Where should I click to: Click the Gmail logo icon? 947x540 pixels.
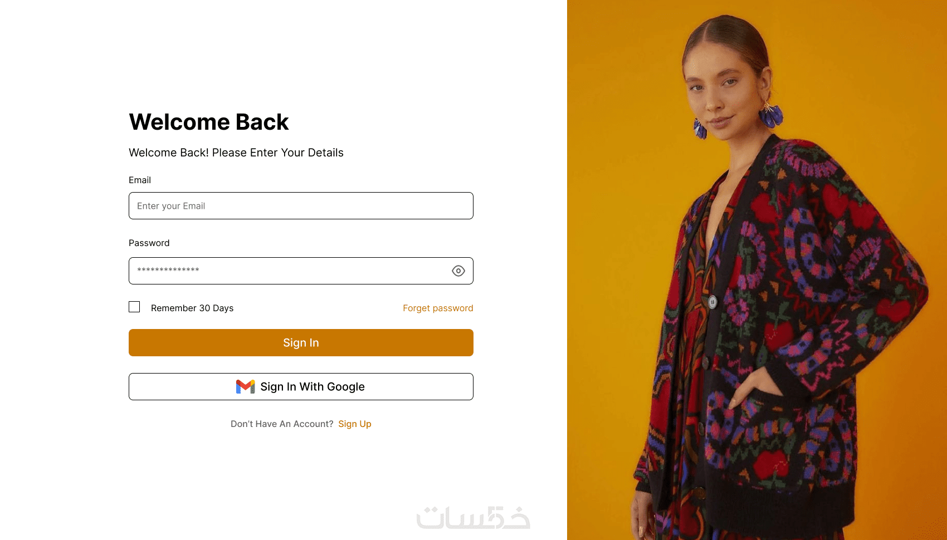(x=245, y=386)
